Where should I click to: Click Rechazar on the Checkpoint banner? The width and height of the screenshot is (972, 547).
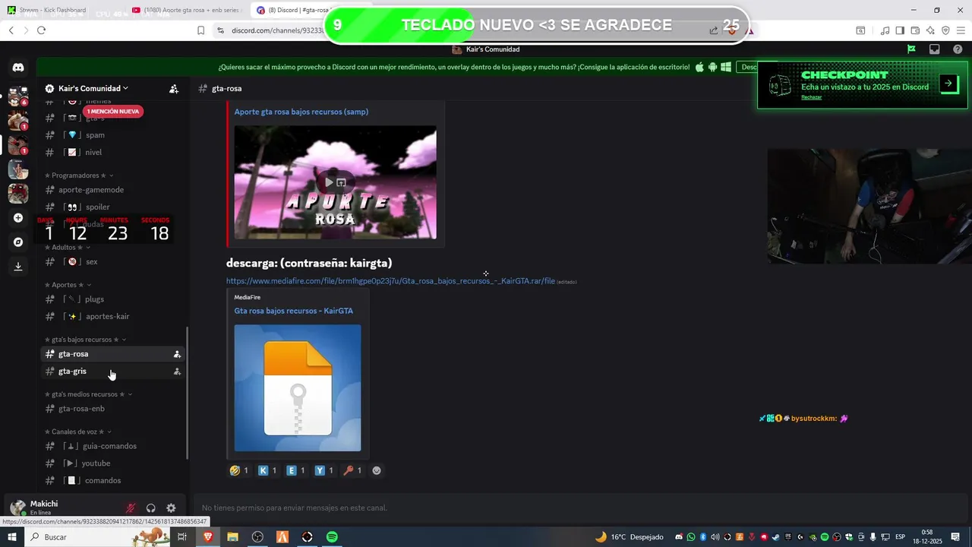[811, 97]
